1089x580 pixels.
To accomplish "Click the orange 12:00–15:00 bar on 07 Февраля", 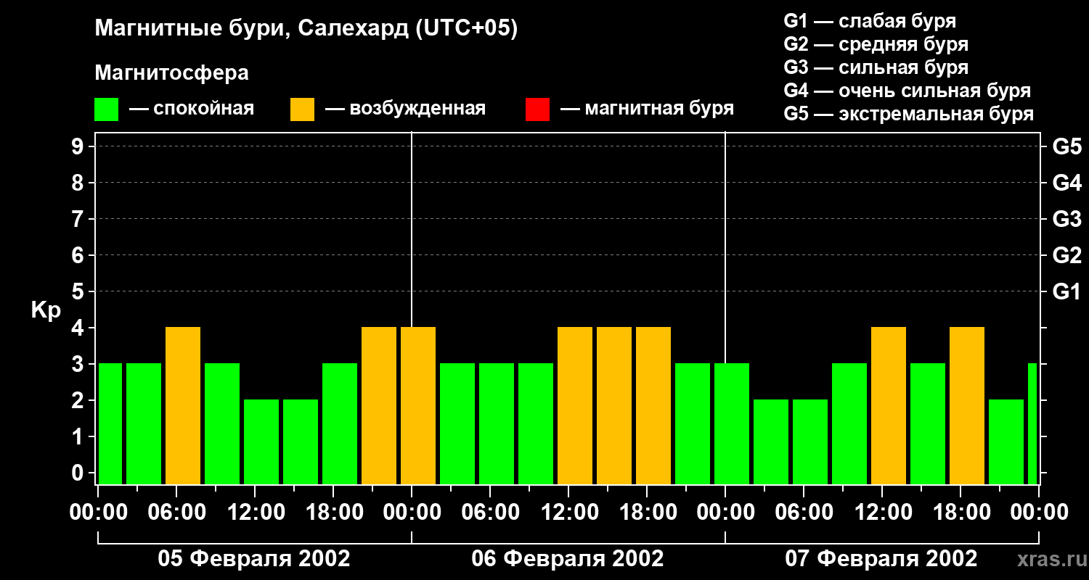I will [x=889, y=406].
